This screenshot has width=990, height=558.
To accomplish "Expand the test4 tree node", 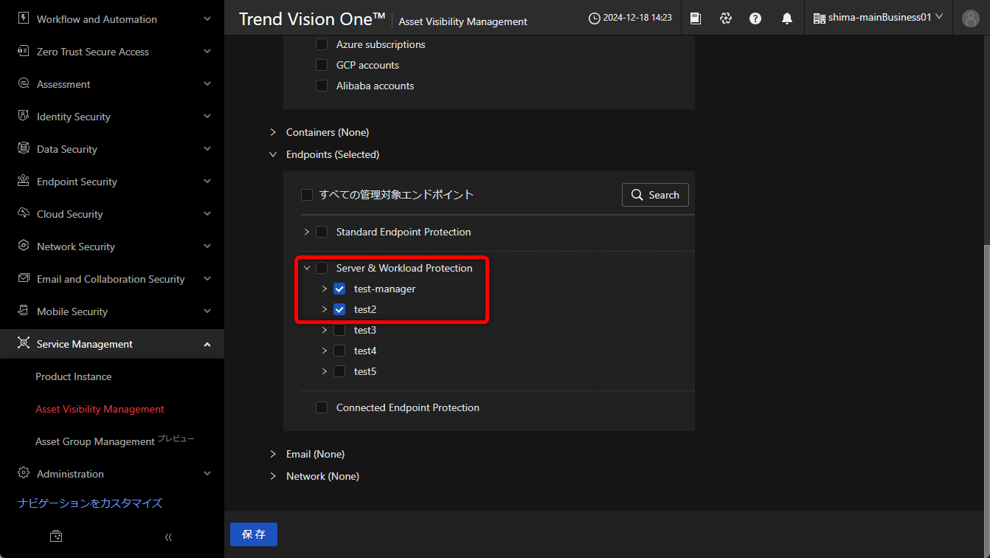I will coord(325,351).
